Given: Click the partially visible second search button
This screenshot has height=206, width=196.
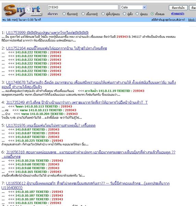Looking at the screenshot, I should (x=193, y=8).
